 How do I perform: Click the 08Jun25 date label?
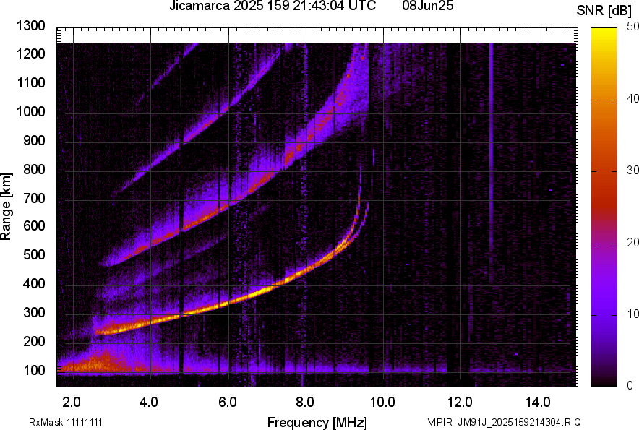pos(427,6)
